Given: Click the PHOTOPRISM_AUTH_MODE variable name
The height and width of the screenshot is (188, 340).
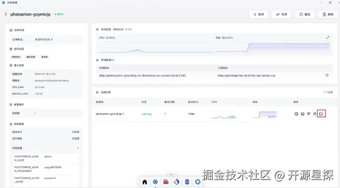Looking at the screenshot, I should 27,180.
